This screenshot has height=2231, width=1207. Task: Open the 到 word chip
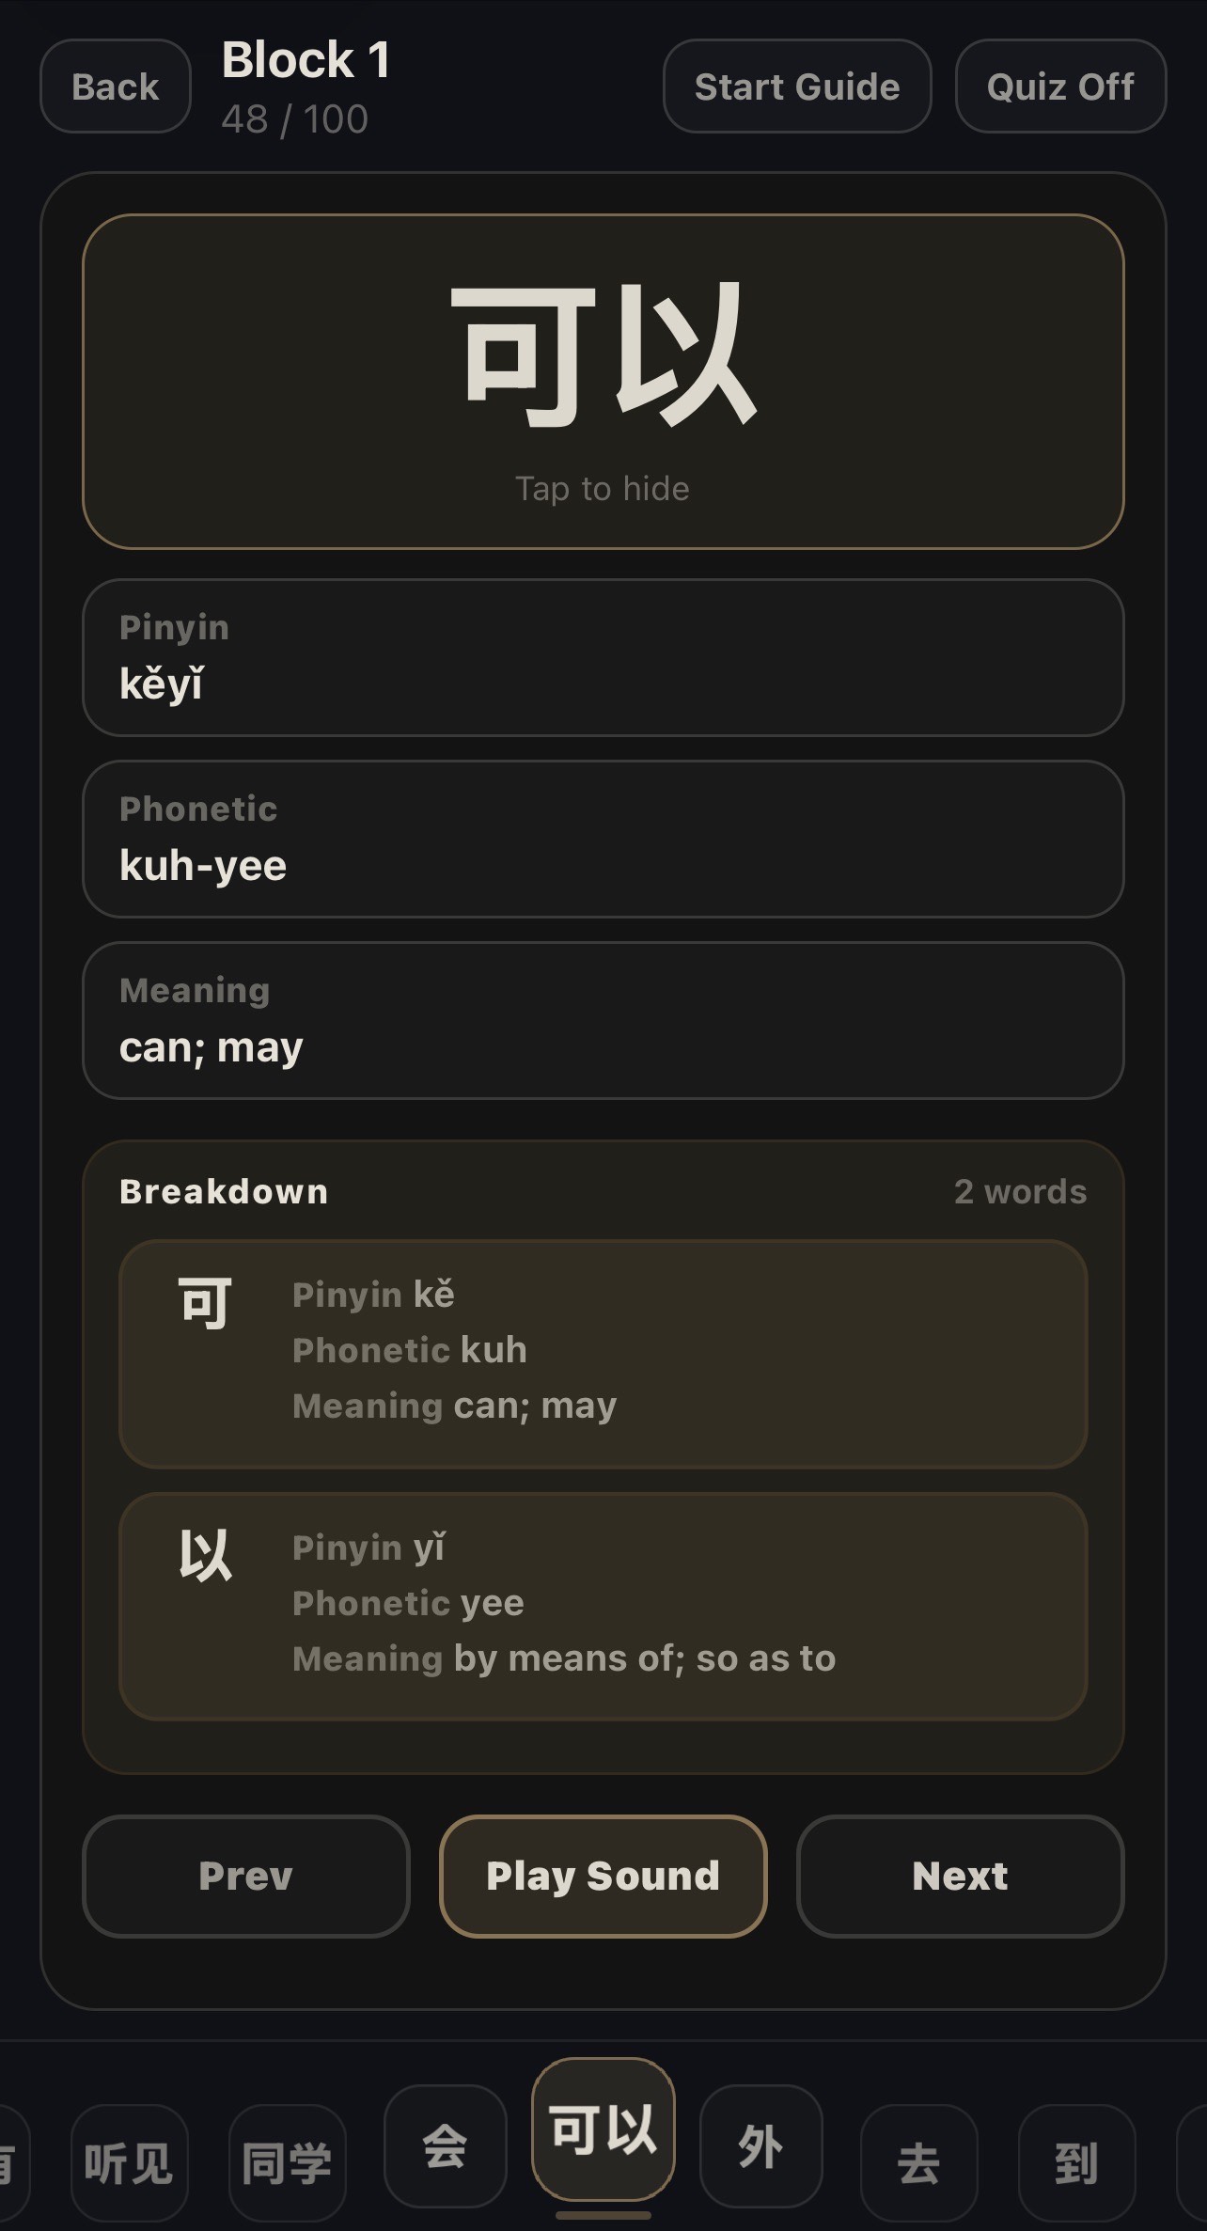(1077, 2159)
